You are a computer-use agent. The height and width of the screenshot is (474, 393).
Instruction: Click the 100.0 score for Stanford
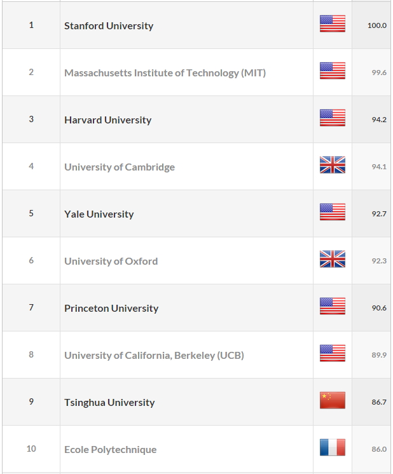pos(377,25)
